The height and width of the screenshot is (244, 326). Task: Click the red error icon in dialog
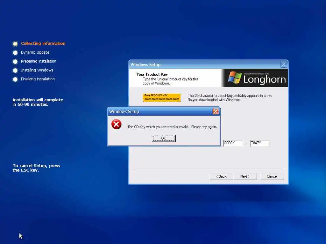click(x=117, y=124)
